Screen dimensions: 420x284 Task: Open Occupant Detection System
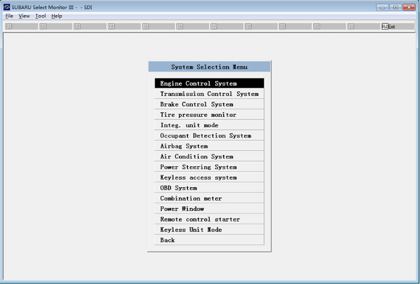coord(209,135)
